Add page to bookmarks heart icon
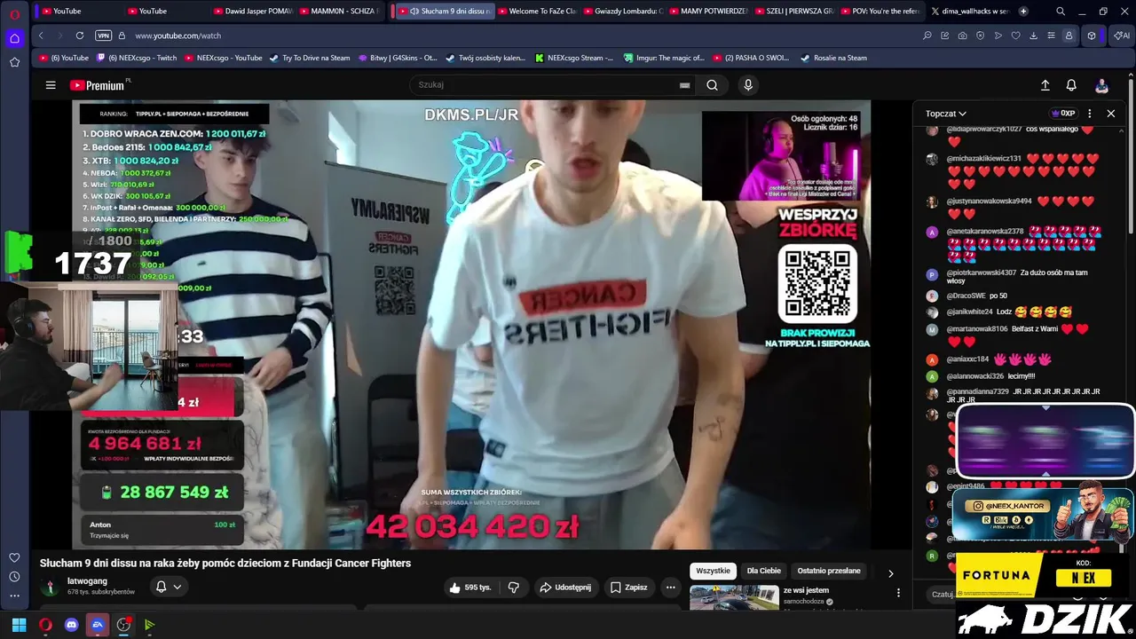1136x639 pixels. click(1015, 35)
